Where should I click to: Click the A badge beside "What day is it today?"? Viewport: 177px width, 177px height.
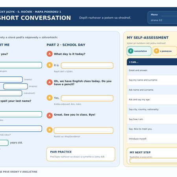pyautogui.click(x=50, y=54)
